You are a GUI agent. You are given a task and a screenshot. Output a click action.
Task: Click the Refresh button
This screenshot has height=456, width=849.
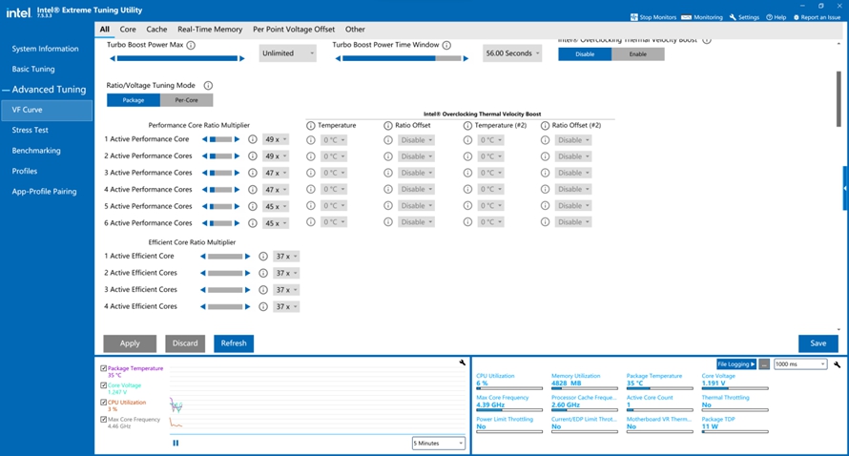tap(234, 343)
